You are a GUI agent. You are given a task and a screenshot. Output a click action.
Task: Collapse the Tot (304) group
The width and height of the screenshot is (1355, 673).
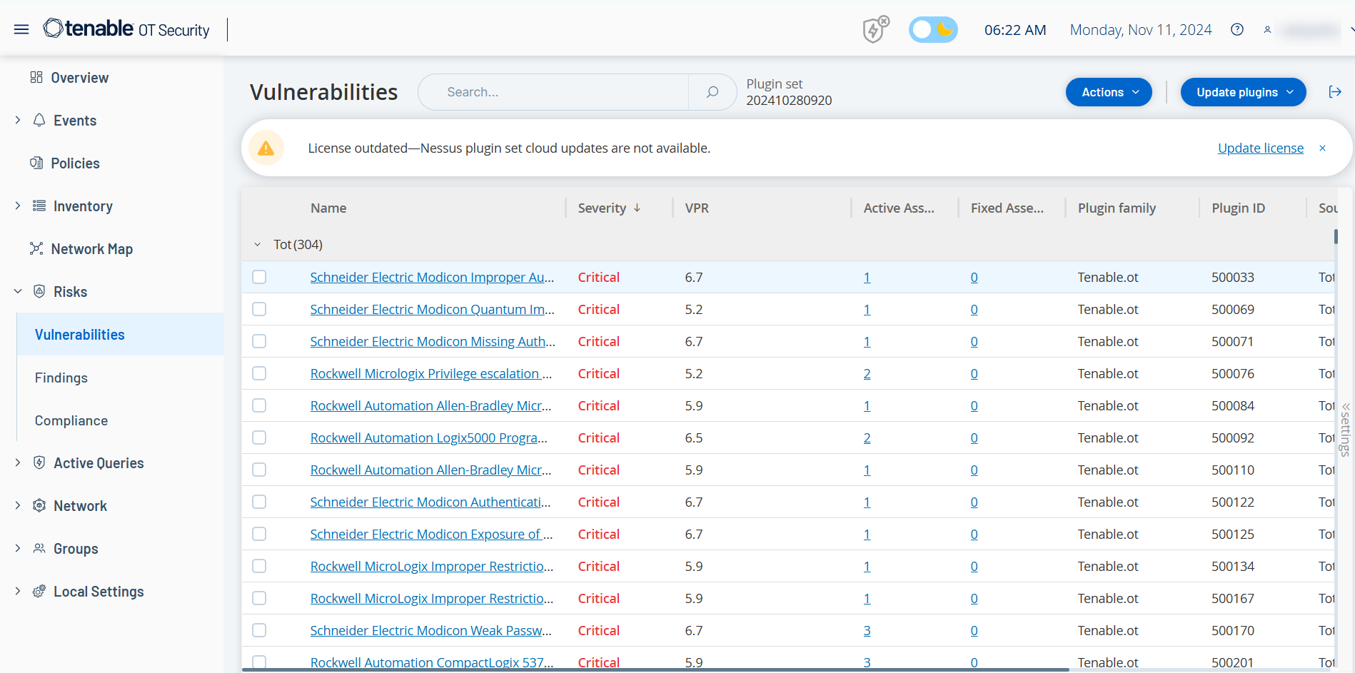[x=258, y=245]
